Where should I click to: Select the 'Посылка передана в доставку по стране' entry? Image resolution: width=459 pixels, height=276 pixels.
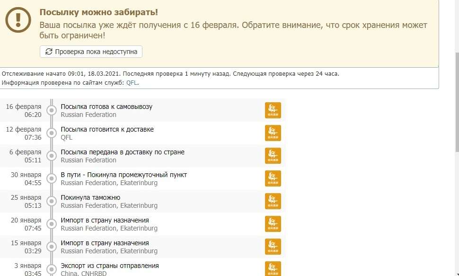123,152
